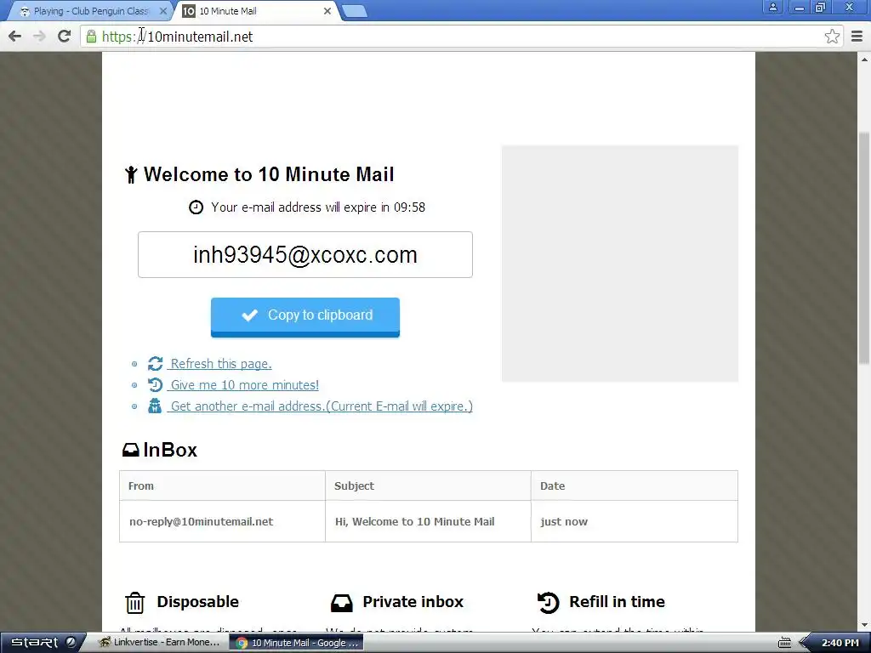Screen dimensions: 871x653
Task: Click the gray advertisement placeholder box
Action: click(x=620, y=264)
